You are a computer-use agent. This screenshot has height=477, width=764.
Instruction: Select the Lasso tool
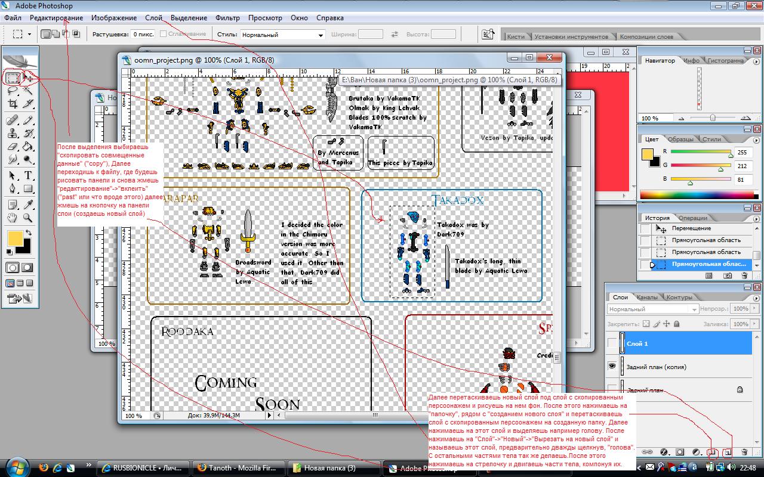pos(13,91)
